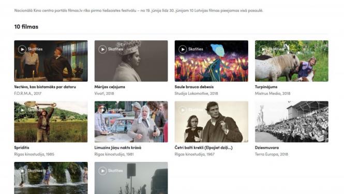Hit the play icon on Turpinājums thumbnail
The image size is (344, 194).
point(263,49)
